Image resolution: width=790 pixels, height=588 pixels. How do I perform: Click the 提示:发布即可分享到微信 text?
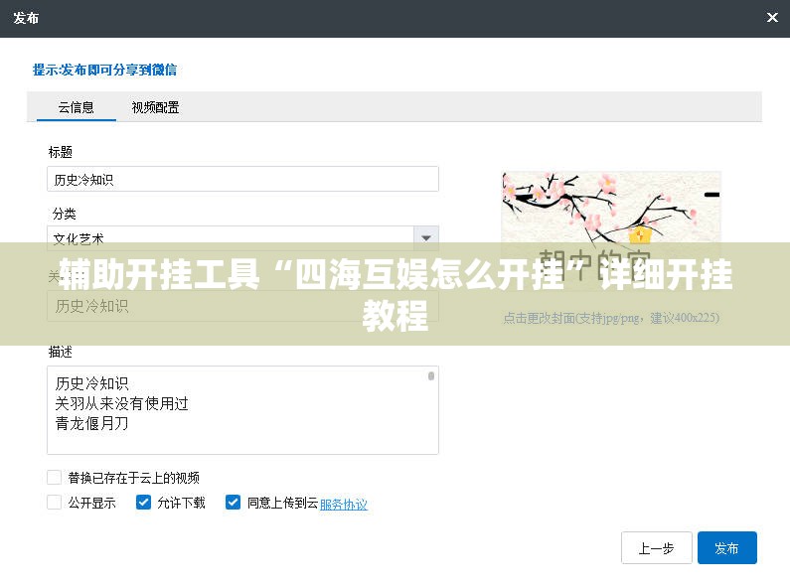click(104, 70)
